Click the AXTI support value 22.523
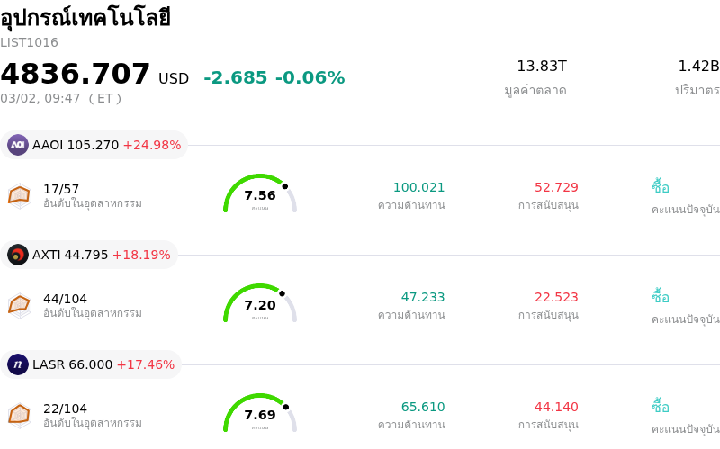Screen dimensions: 720x449 pos(556,297)
